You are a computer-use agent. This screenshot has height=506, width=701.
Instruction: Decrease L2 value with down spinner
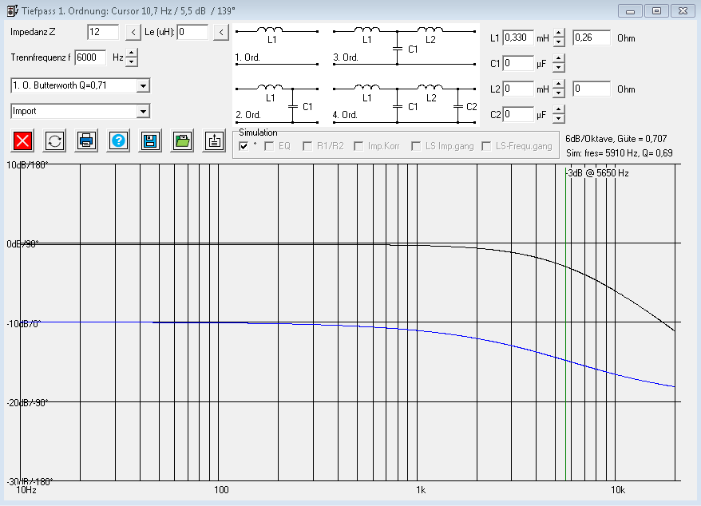[x=559, y=93]
